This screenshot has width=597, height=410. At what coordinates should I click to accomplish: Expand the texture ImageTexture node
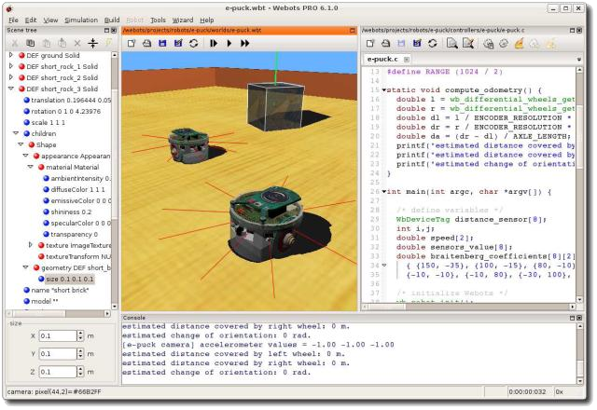coord(32,245)
